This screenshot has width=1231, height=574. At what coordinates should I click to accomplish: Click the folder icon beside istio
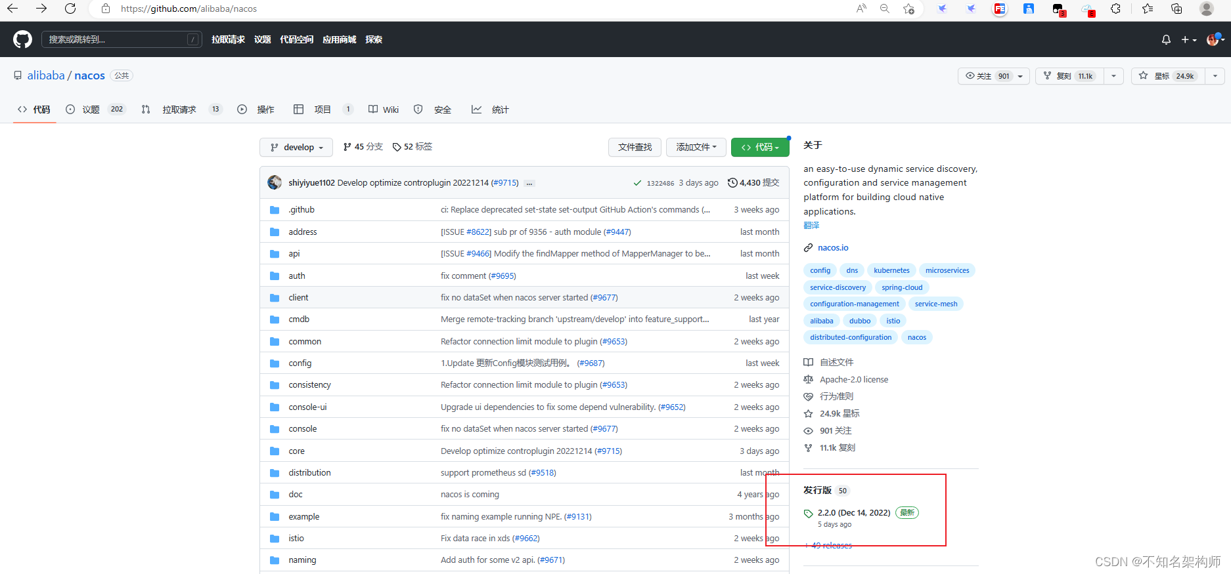tap(275, 539)
